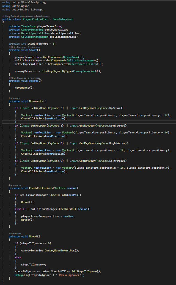Image resolution: width=176 pixels, height=285 pixels.
Task: Click the KeyCode.LeftArrow if statement
Action: coord(71,161)
